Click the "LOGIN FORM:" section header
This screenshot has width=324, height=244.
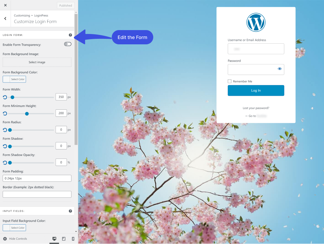point(13,35)
